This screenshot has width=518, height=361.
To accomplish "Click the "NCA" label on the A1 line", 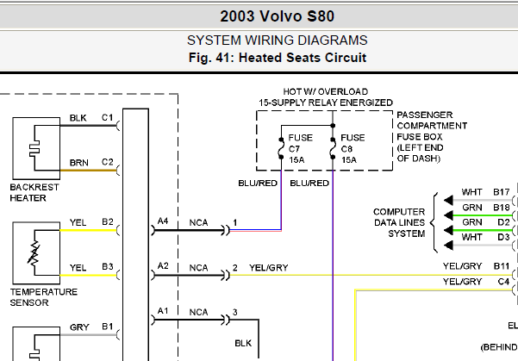I will (x=198, y=313).
